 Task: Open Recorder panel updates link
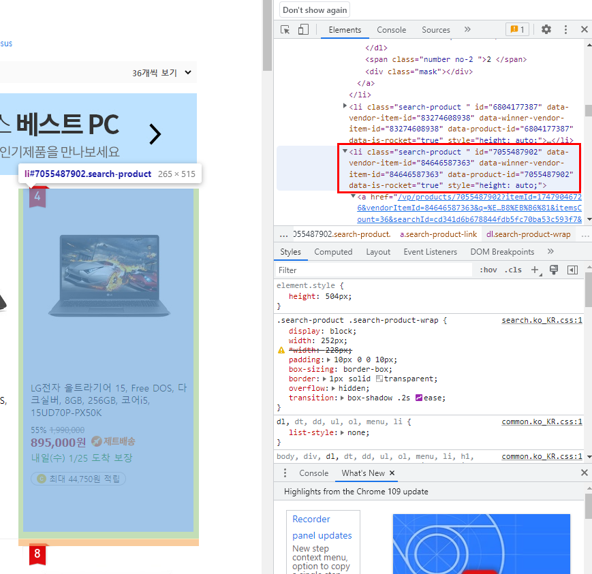click(322, 527)
